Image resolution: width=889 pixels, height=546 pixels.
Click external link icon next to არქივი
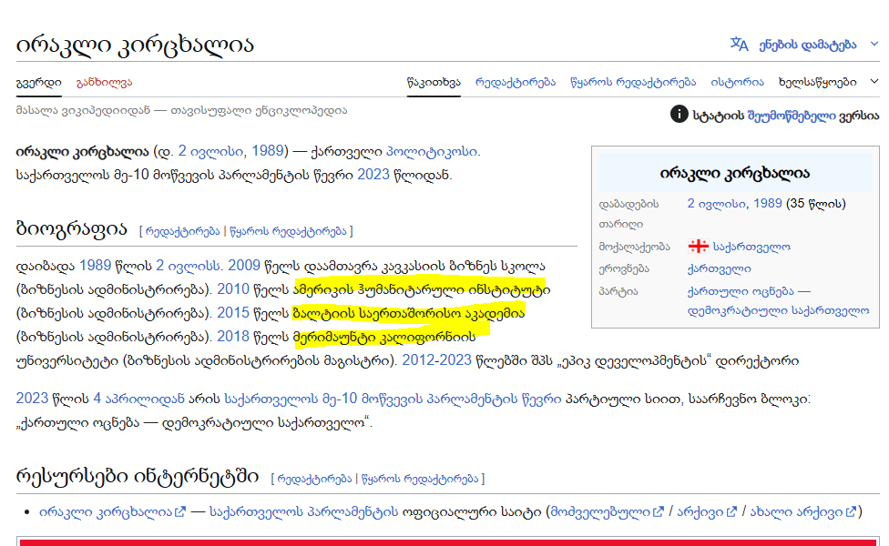[731, 511]
